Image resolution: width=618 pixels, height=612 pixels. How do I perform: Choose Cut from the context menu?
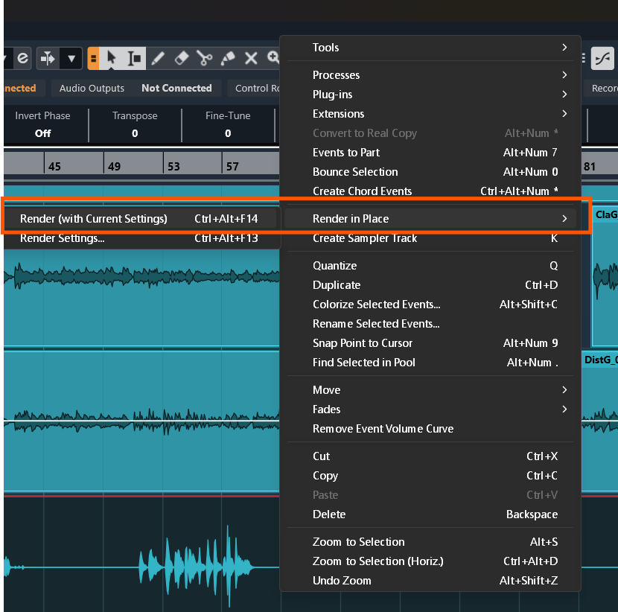[x=430, y=456]
